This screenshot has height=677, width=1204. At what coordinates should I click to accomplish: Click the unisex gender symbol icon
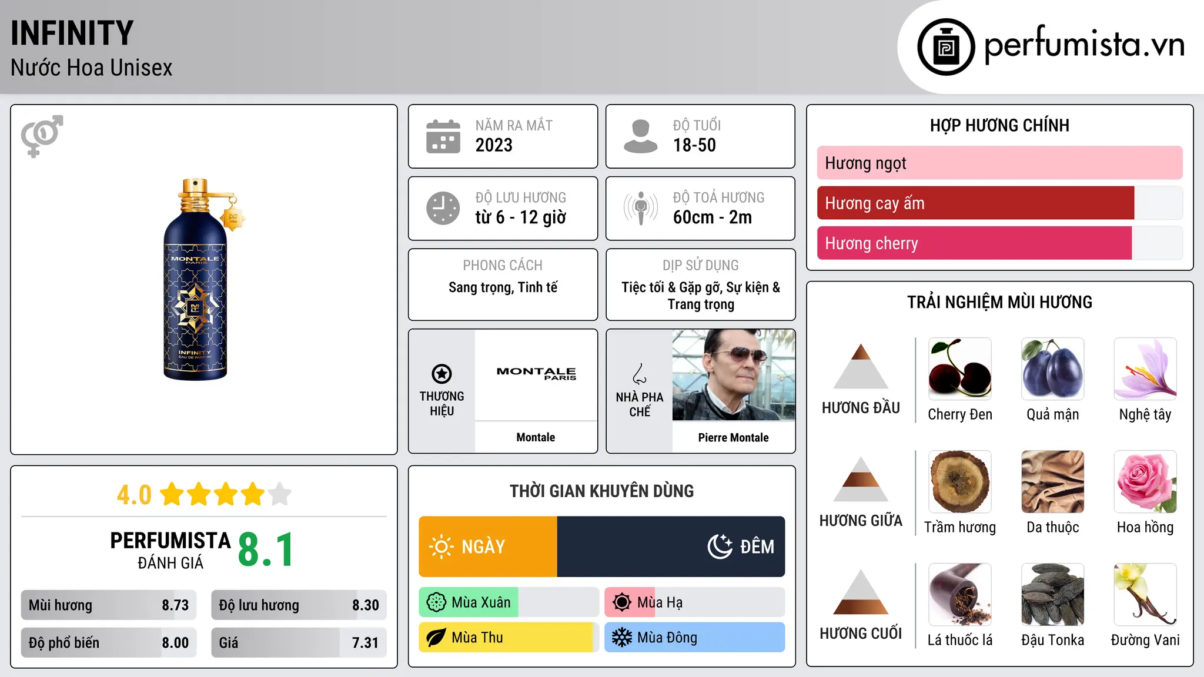pos(42,136)
